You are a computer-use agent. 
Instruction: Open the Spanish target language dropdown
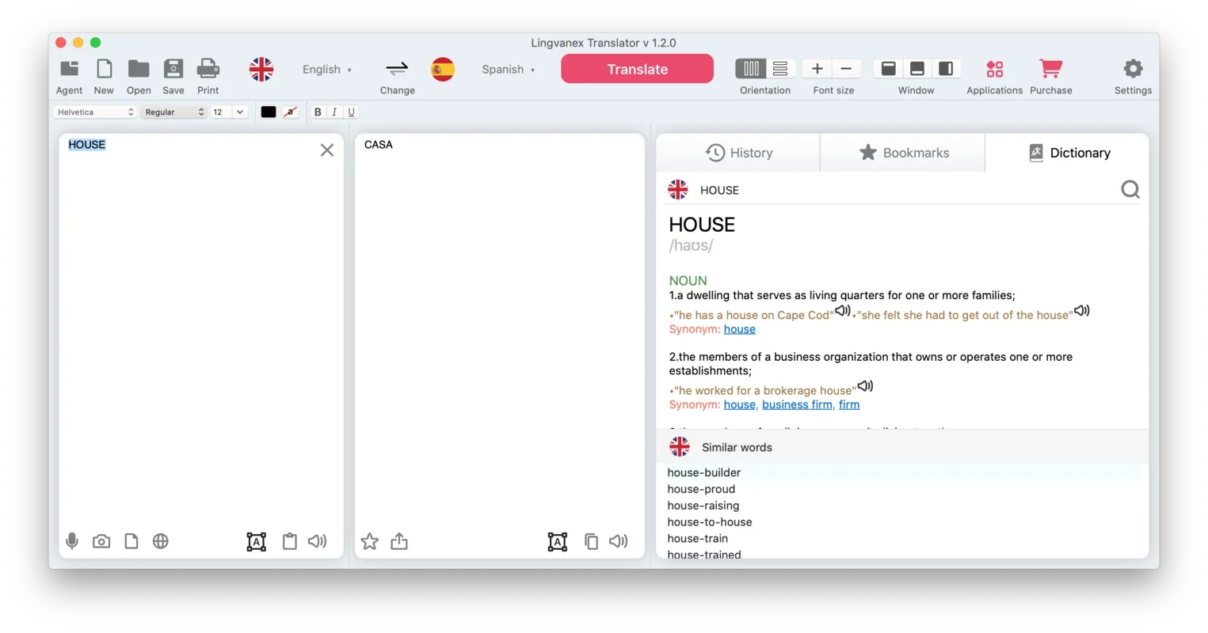coord(509,70)
